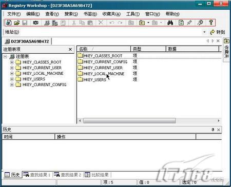This screenshot has width=231, height=187.
Task: Open the 工具(T) menu
Action: click(x=133, y=14)
